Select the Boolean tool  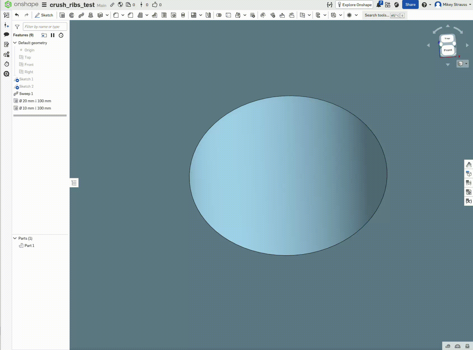219,15
